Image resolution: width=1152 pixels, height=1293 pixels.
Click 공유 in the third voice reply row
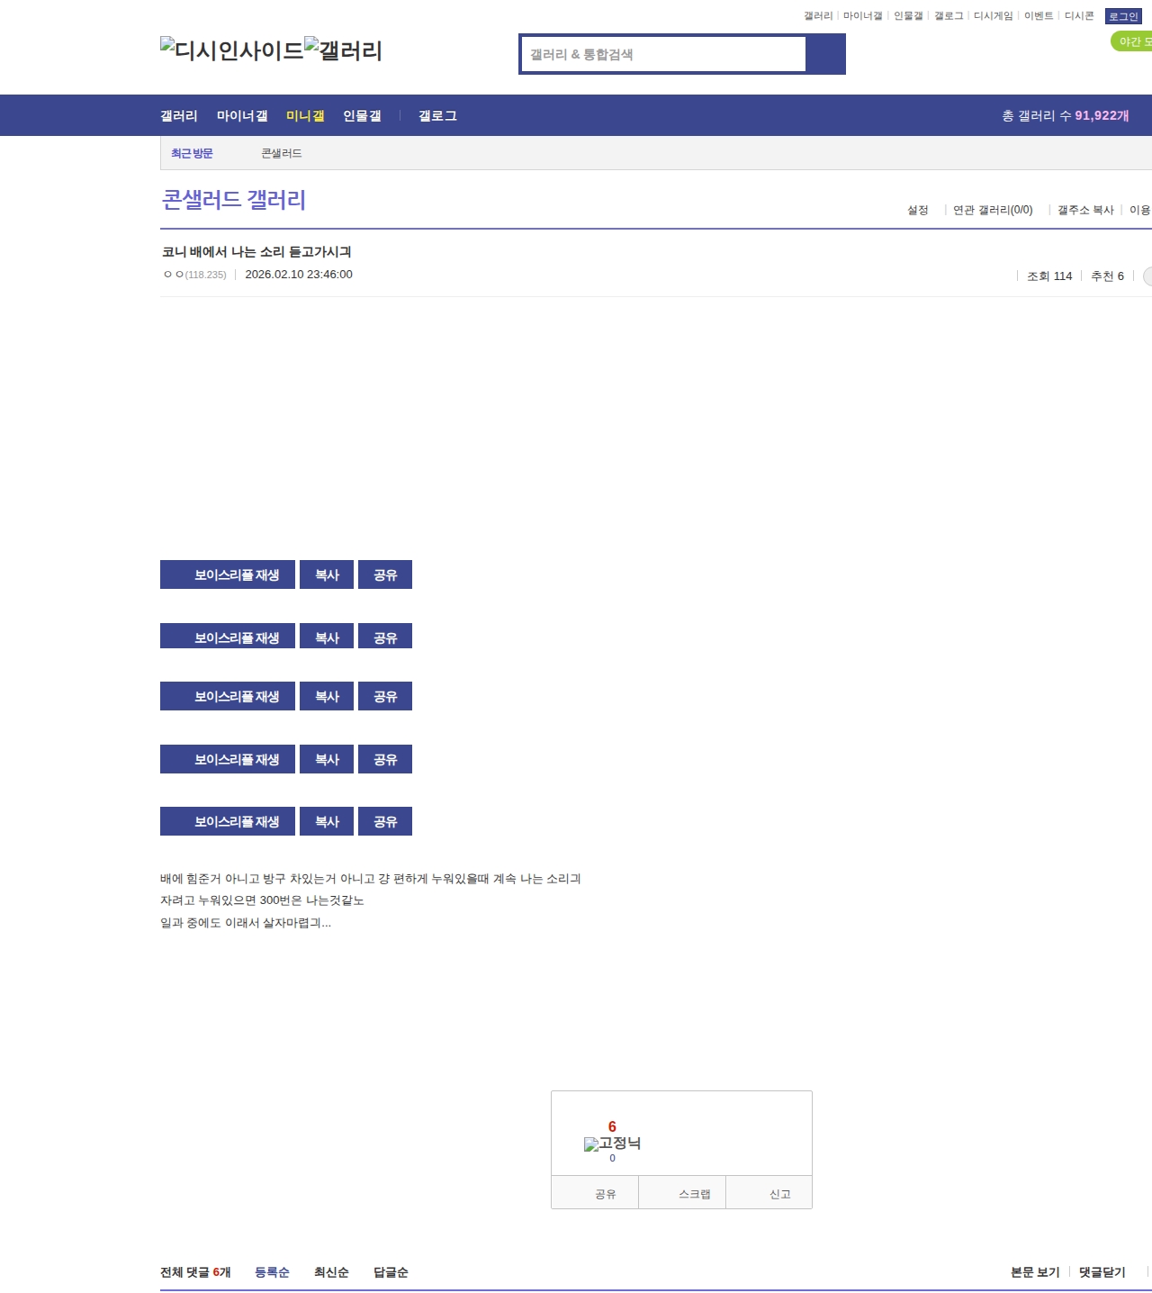coord(385,696)
